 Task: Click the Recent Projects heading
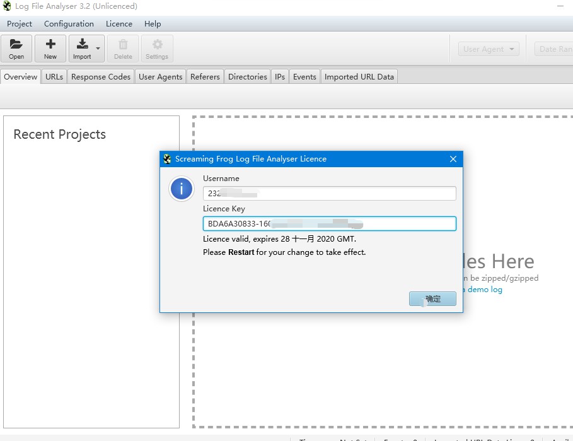click(x=59, y=134)
